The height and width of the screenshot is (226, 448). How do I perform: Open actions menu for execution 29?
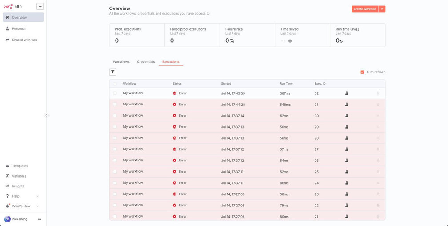[378, 127]
